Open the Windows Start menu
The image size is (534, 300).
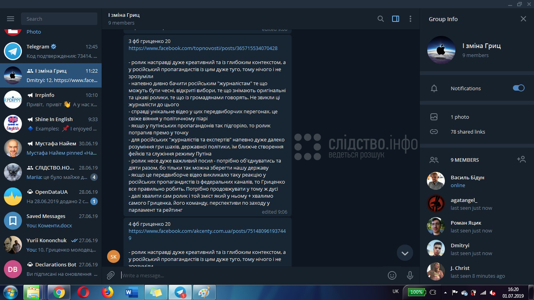pyautogui.click(x=11, y=292)
